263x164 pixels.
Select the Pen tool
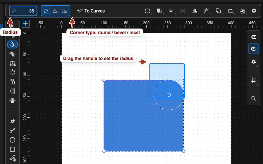[x=12, y=121]
